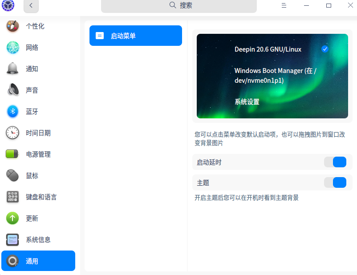Image resolution: width=357 pixels, height=275 pixels.
Task: Close the Control Center window
Action: tap(351, 5)
